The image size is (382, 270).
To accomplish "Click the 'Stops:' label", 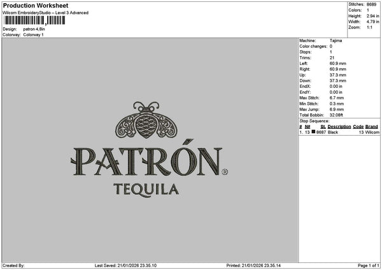I will [306, 52].
